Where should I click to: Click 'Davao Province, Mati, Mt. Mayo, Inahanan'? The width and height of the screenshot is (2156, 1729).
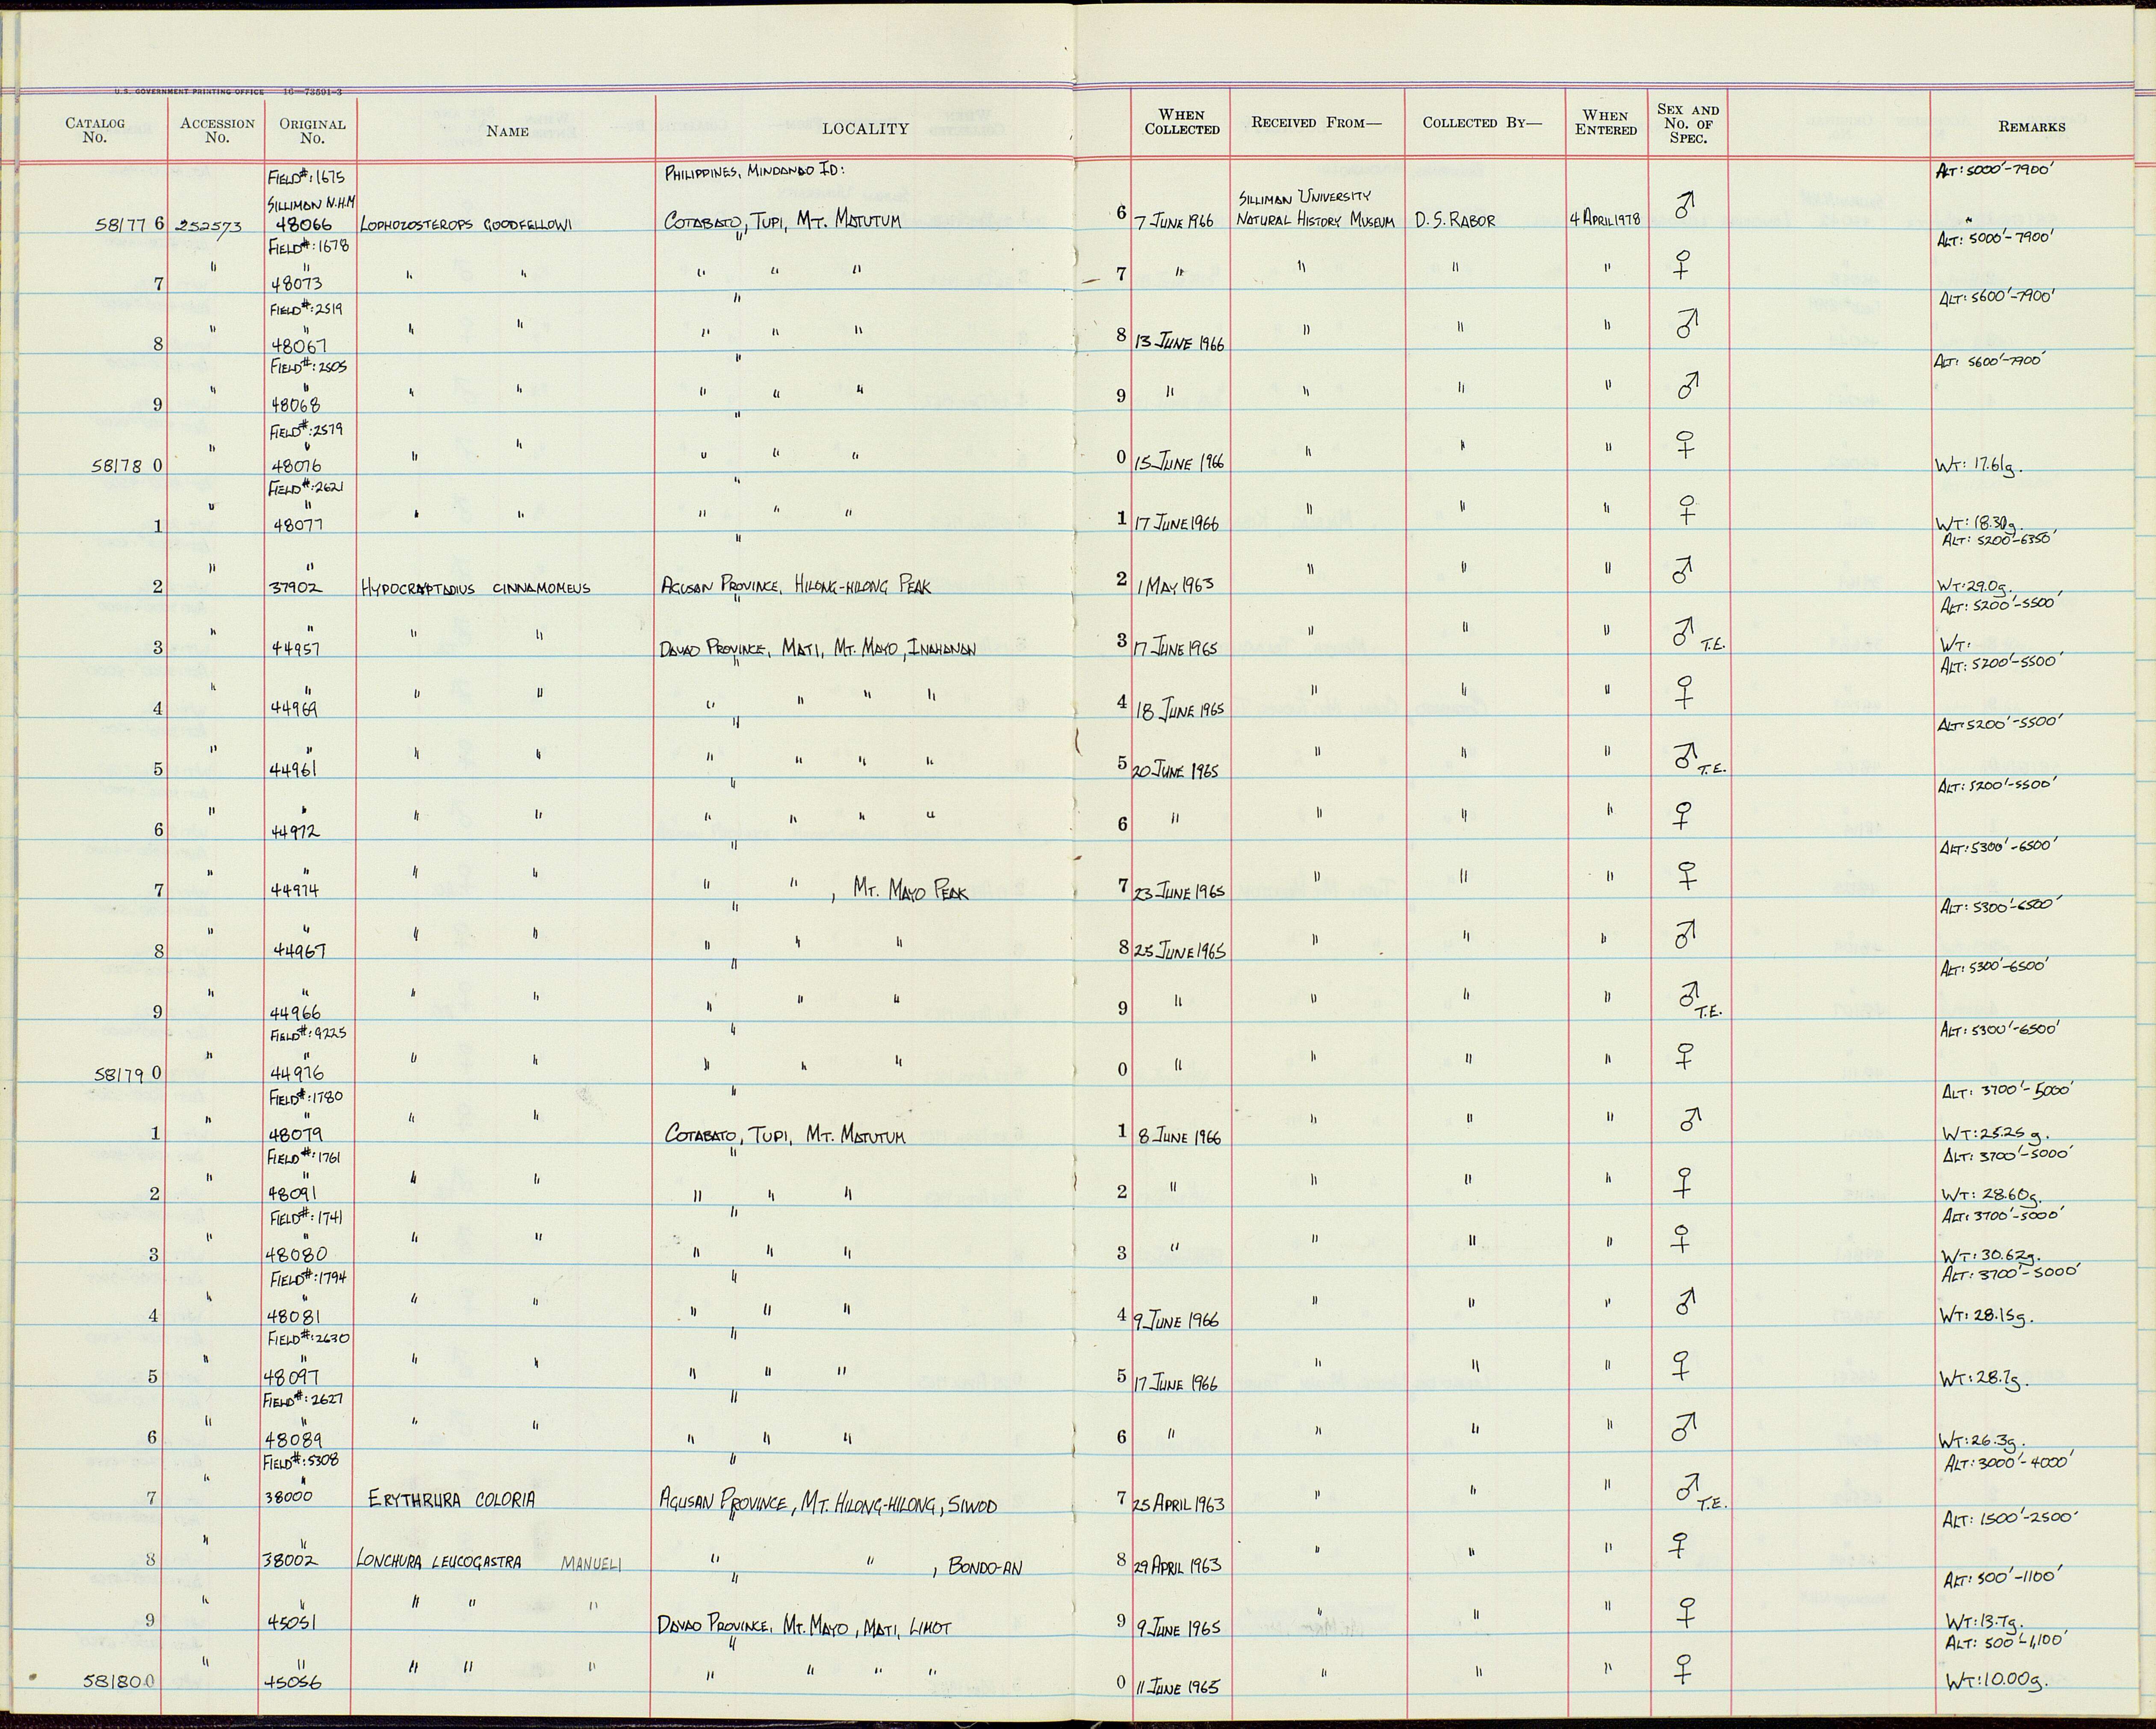(817, 647)
